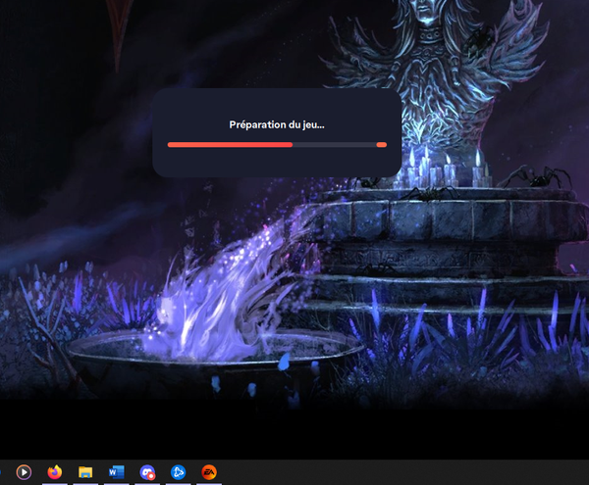
Task: Switch to the EA app icon
Action: click(x=209, y=472)
